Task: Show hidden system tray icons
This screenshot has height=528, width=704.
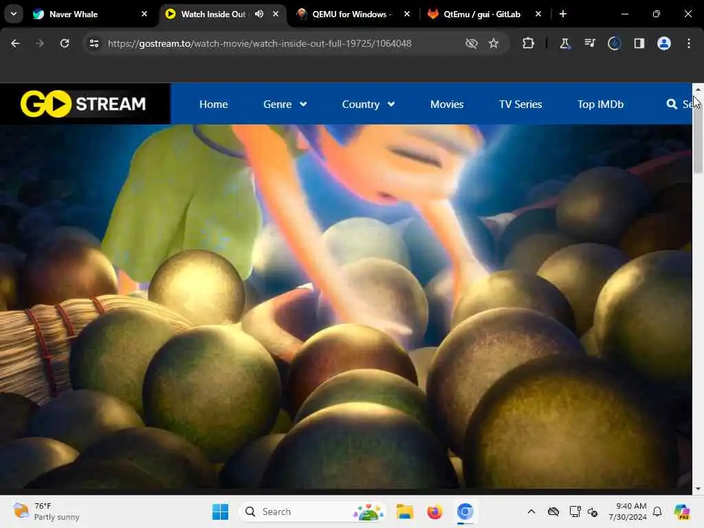Action: click(531, 511)
